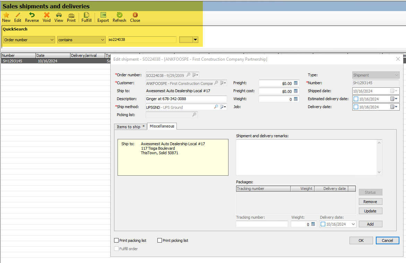Click the Add package button
This screenshot has height=263, width=406.
tap(370, 224)
